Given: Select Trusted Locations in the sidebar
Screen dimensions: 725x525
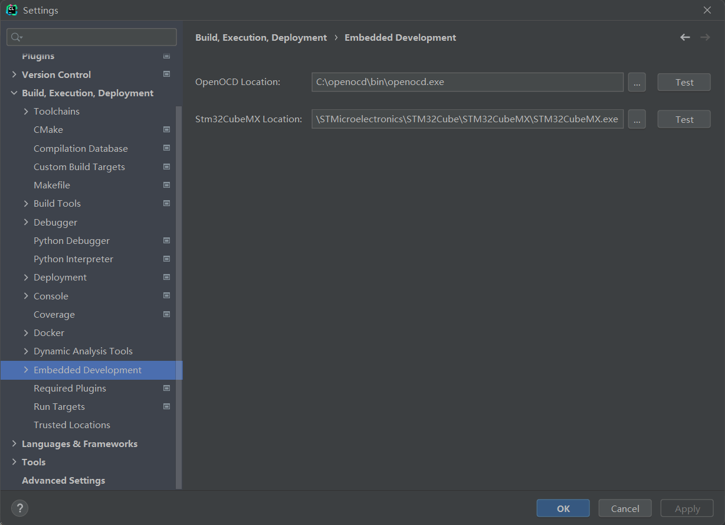Looking at the screenshot, I should [72, 425].
